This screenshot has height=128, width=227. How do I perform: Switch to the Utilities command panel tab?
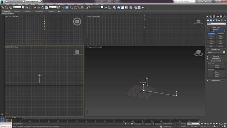pyautogui.click(x=224, y=17)
